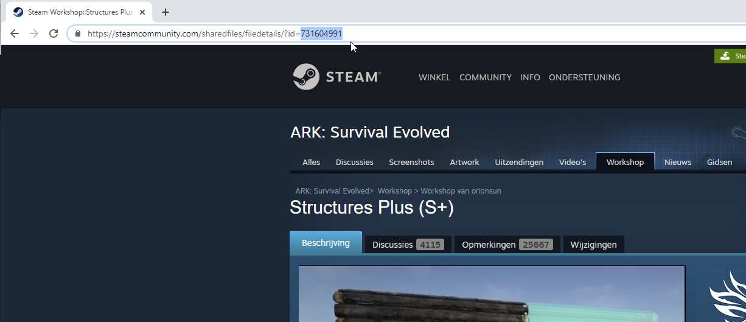The width and height of the screenshot is (746, 322).
Task: Click the browser Back arrow
Action: pyautogui.click(x=15, y=33)
